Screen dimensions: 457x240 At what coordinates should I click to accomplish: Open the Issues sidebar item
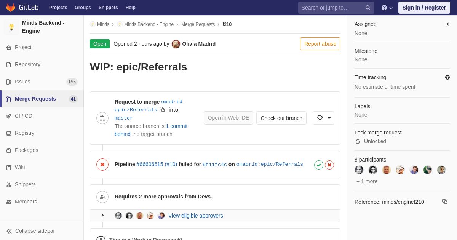22,82
